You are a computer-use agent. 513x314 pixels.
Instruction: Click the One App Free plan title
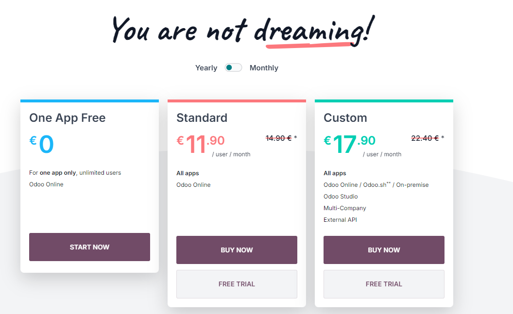point(68,118)
